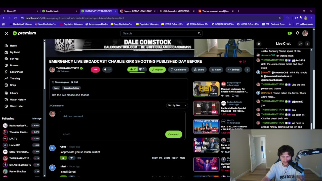Open the user profile avatar menu
This screenshot has height=181, width=322.
(305, 33)
